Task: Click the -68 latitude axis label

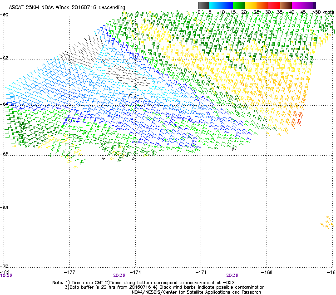Action: coord(4,207)
